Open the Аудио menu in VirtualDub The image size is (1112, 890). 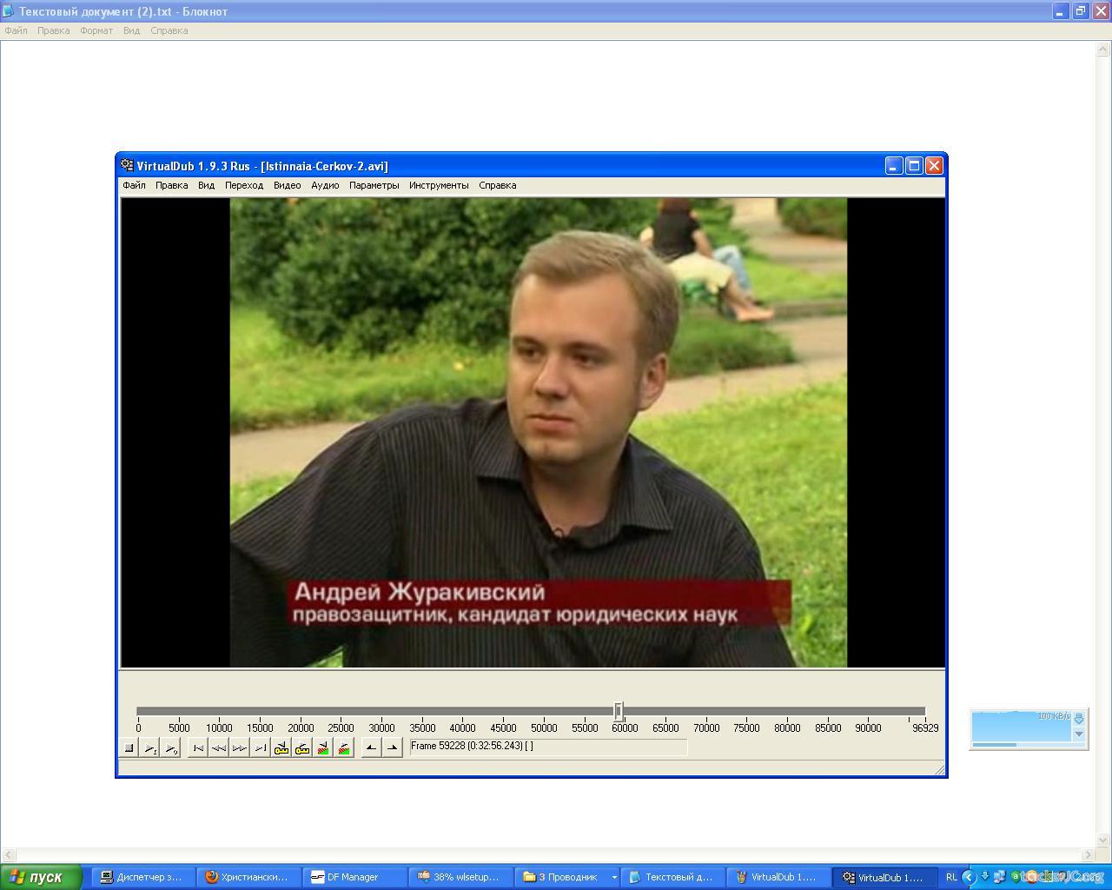[x=325, y=185]
